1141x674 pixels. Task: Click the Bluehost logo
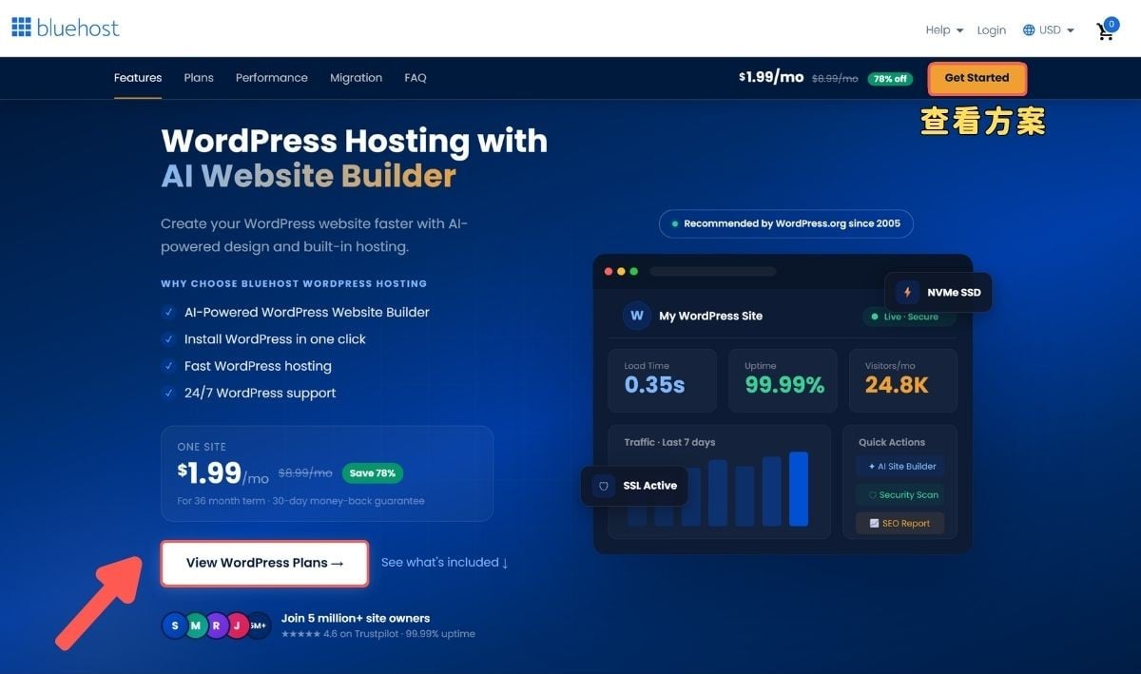[66, 28]
